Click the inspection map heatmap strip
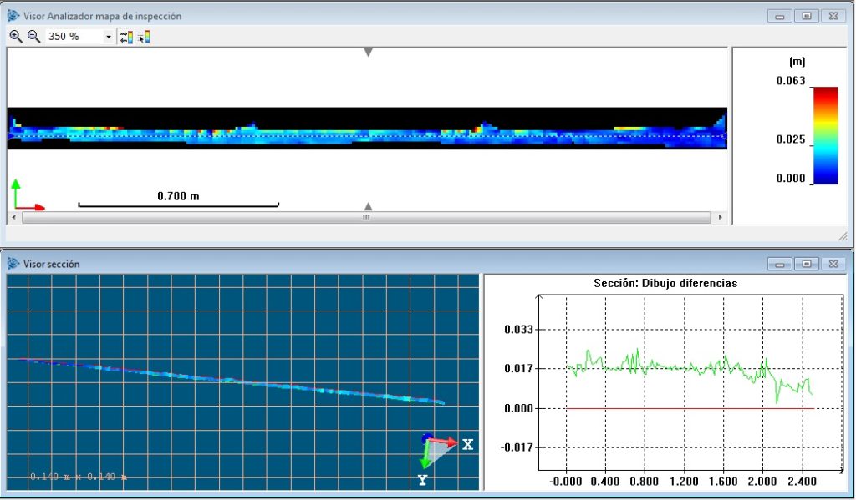 (366, 132)
